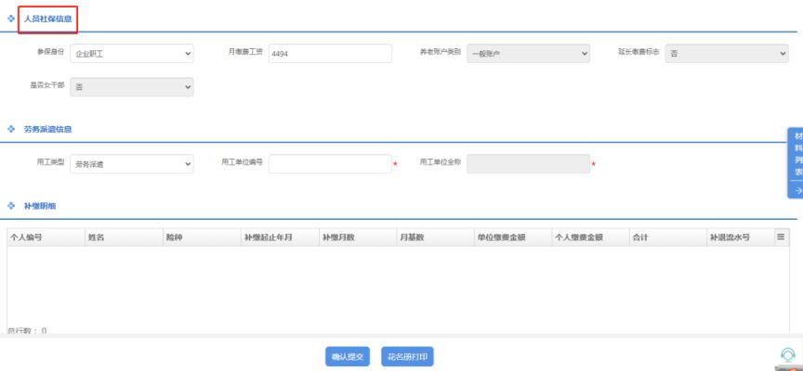Click the 延长缴费标志 field label
Image resolution: width=803 pixels, height=371 pixels.
pyautogui.click(x=638, y=52)
